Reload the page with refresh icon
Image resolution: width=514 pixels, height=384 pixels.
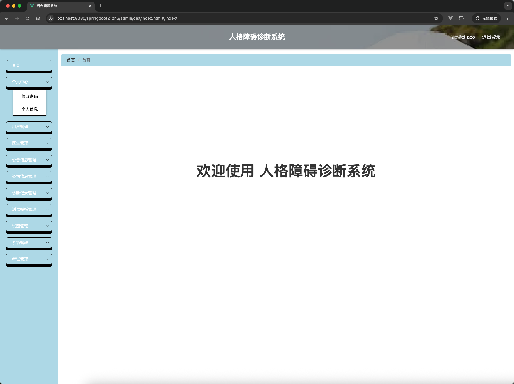pos(28,18)
